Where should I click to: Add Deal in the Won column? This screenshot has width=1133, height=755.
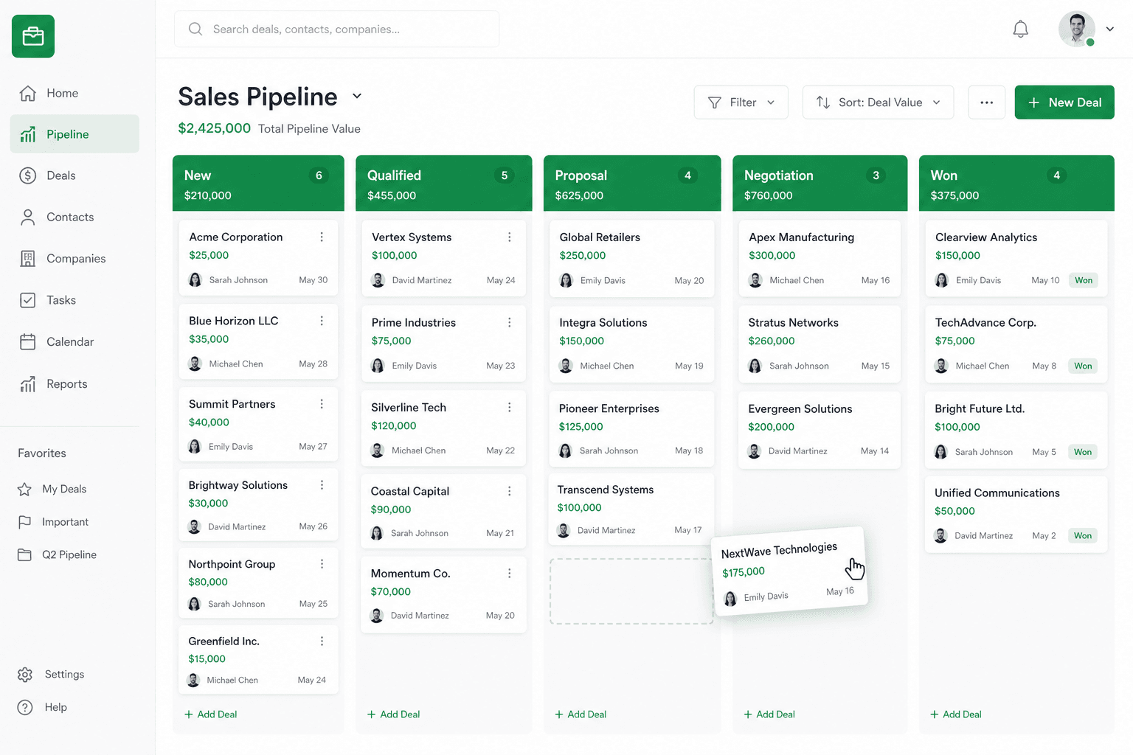(x=956, y=714)
